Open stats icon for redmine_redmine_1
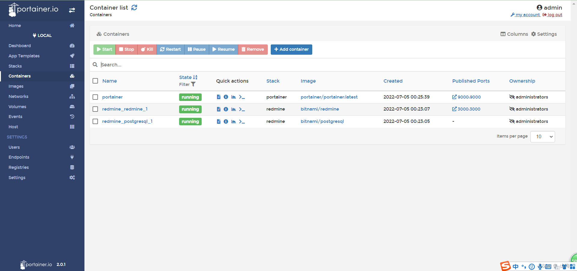Screen dimensions: 577x271 (234, 109)
